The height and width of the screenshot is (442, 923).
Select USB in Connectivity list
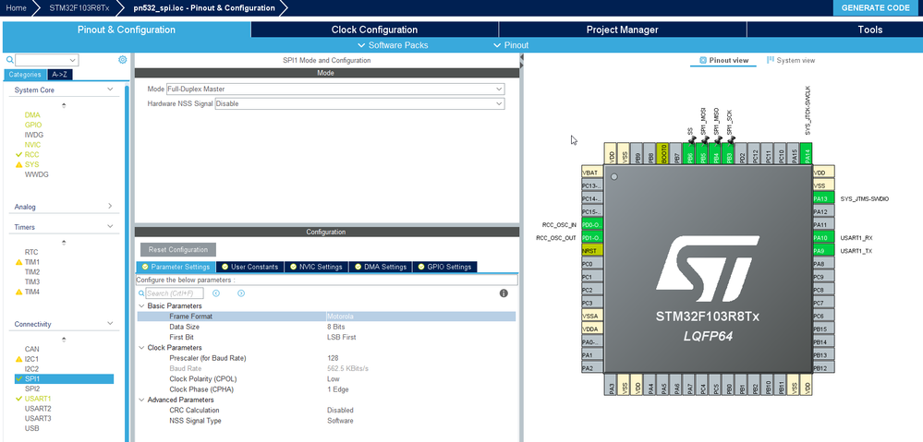tap(31, 428)
